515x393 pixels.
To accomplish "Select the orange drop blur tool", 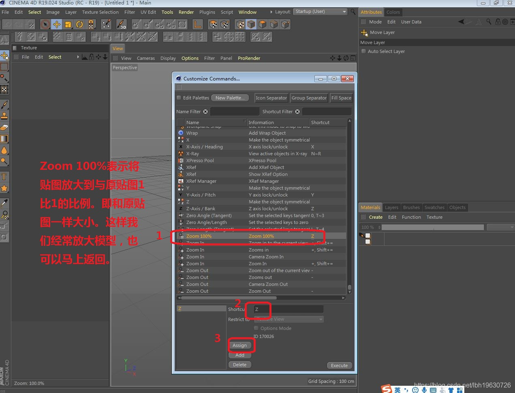I will point(4,150).
